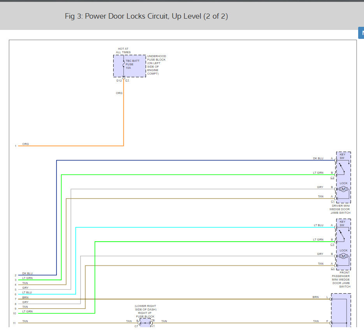Click 'FRONT PASSENGER MINI WEDGE DOOR JAMB SWITCH' caption

click(341, 279)
